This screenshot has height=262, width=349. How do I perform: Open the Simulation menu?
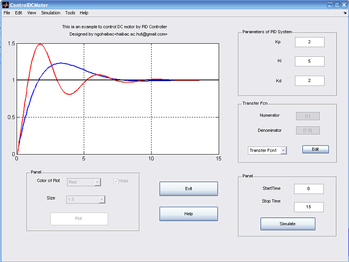coord(51,13)
